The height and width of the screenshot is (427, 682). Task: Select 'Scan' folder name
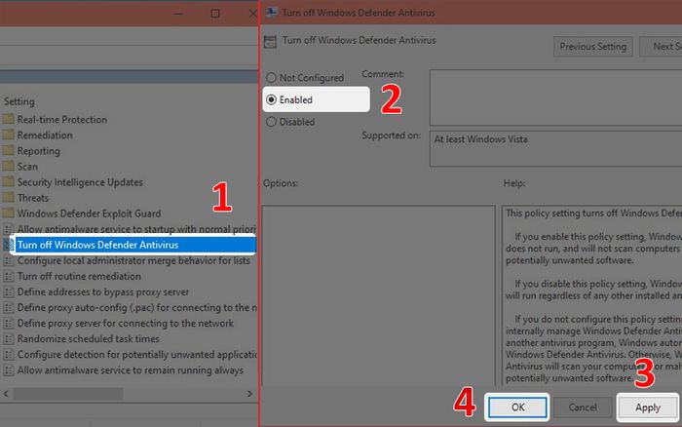27,167
